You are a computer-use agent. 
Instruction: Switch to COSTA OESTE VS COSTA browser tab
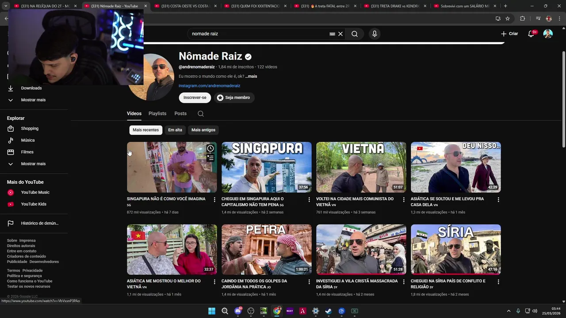coord(185,6)
